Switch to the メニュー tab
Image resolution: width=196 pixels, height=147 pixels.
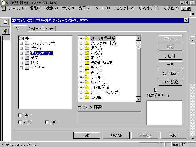point(49,29)
